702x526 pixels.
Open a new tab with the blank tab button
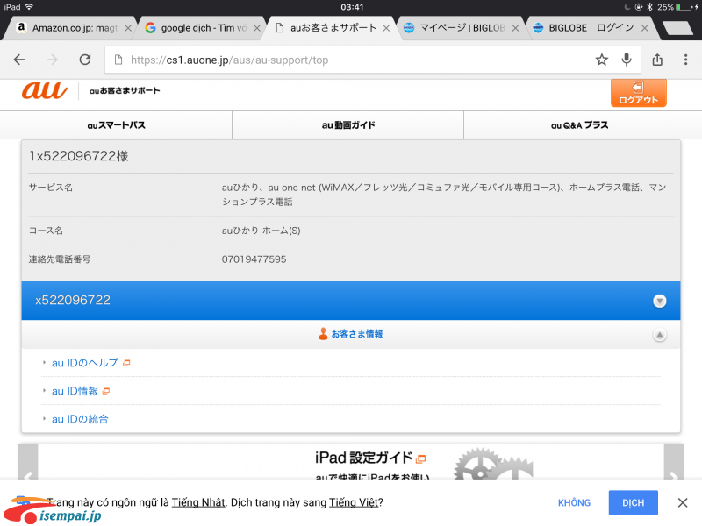[x=677, y=28]
